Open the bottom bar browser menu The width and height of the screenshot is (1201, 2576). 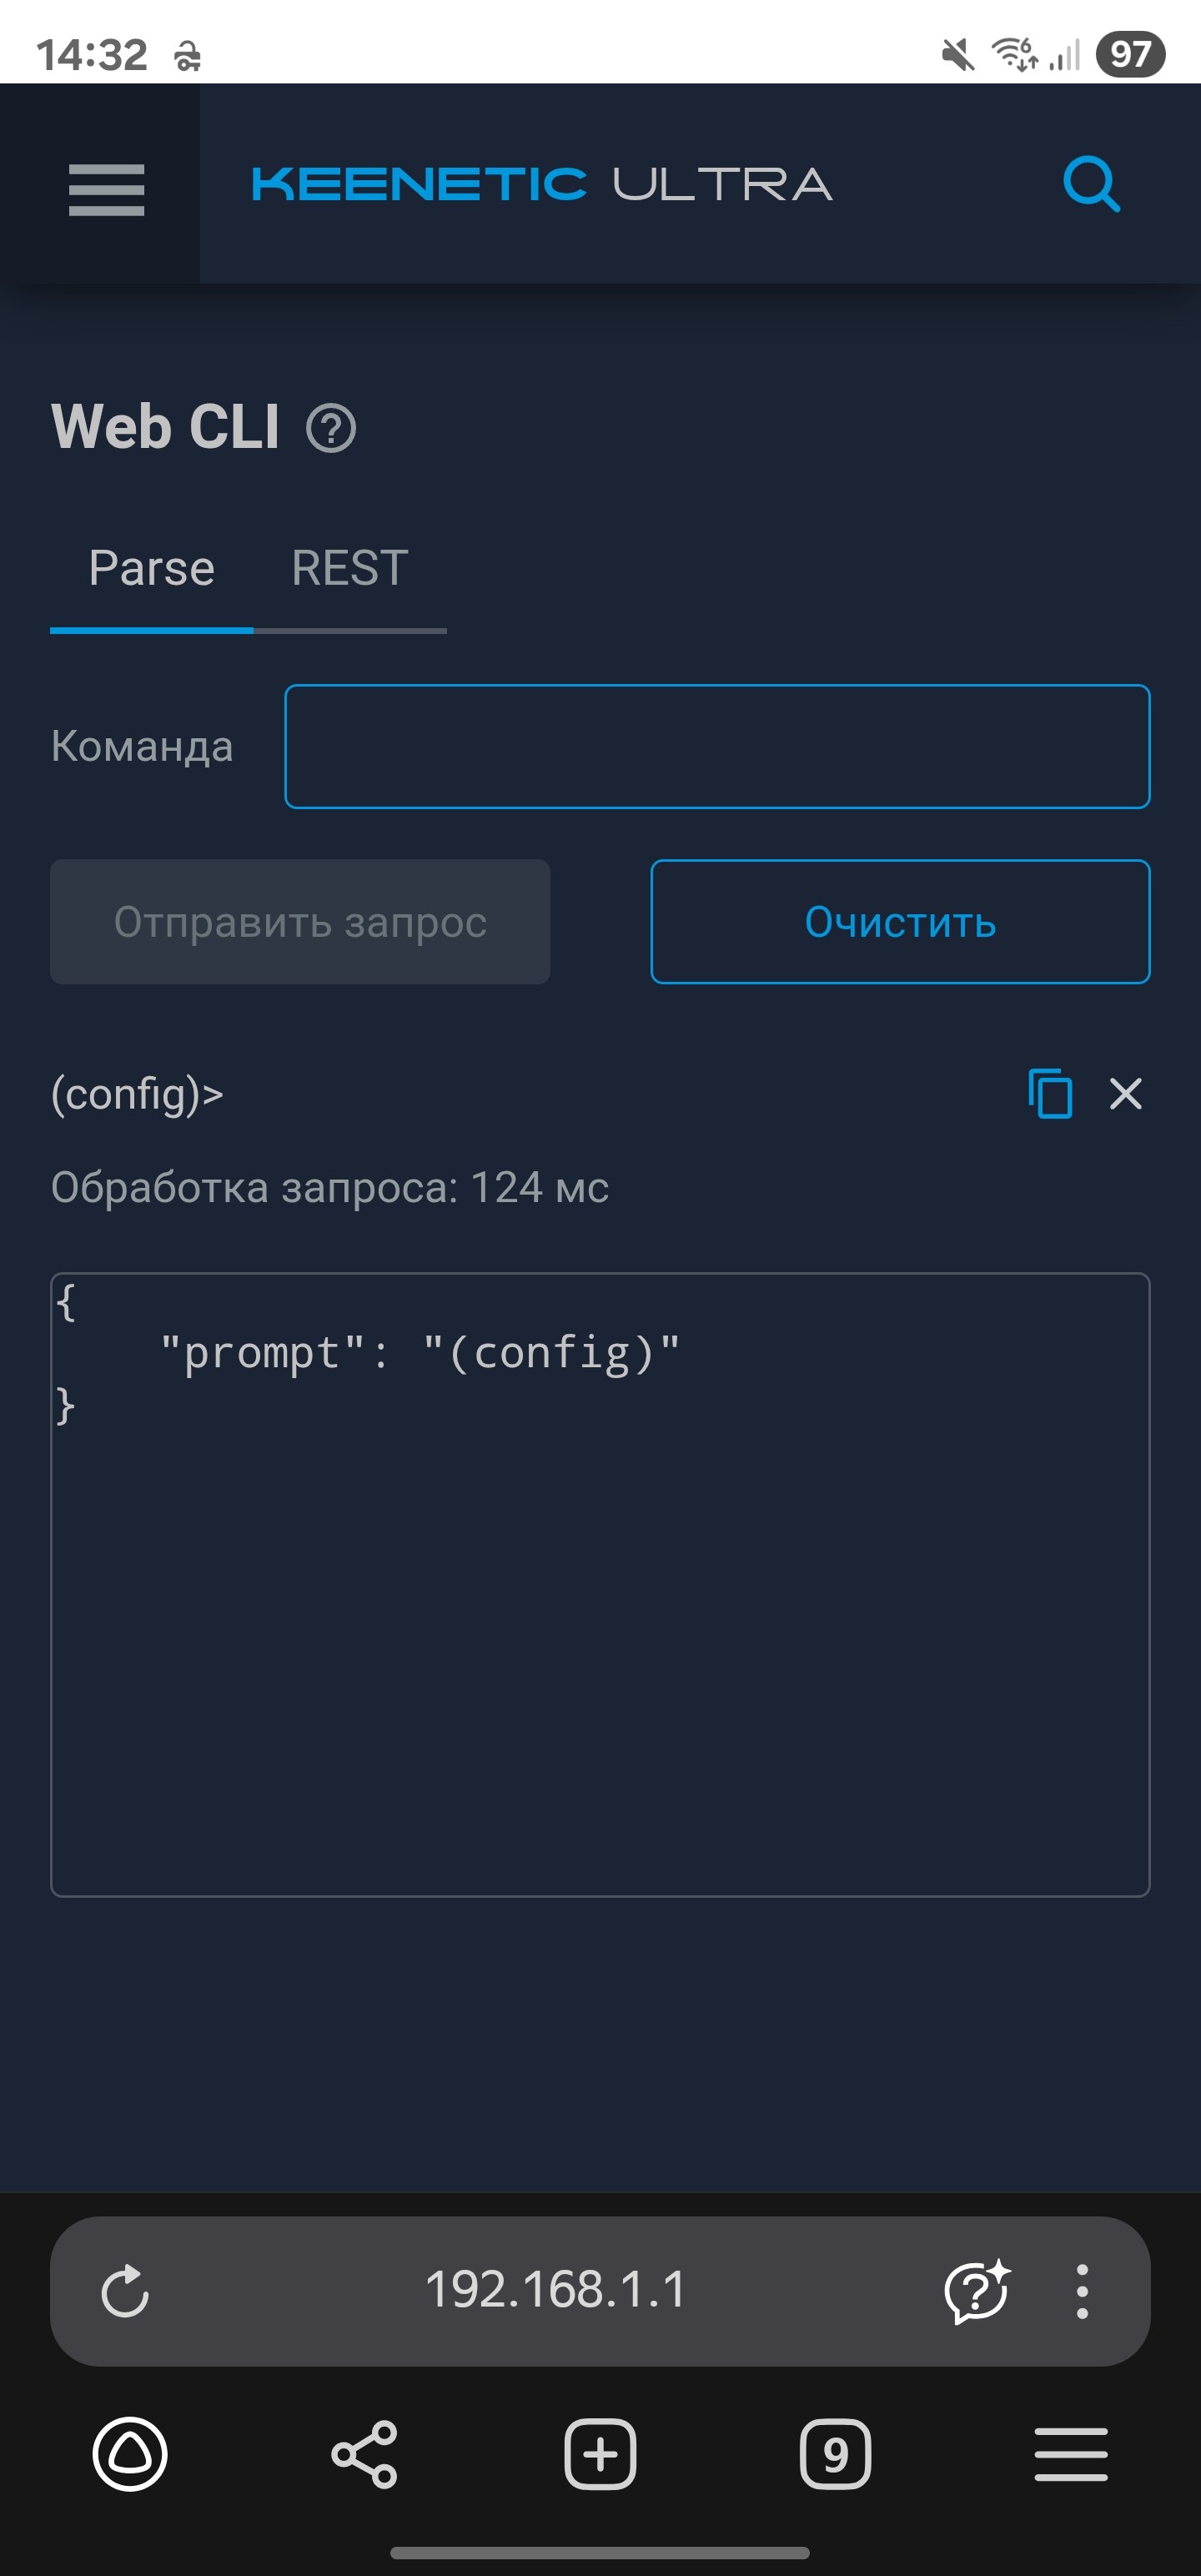point(1071,2454)
